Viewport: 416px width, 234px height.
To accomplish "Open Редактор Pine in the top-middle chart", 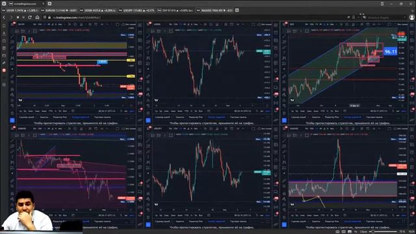I will tap(196, 117).
